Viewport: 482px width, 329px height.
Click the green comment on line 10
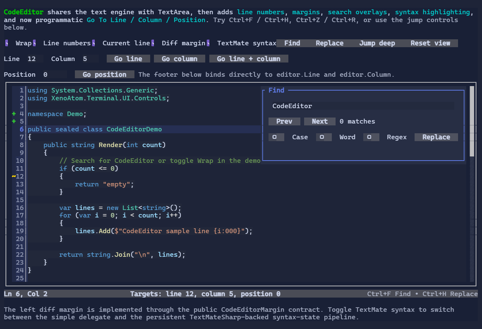click(x=160, y=161)
